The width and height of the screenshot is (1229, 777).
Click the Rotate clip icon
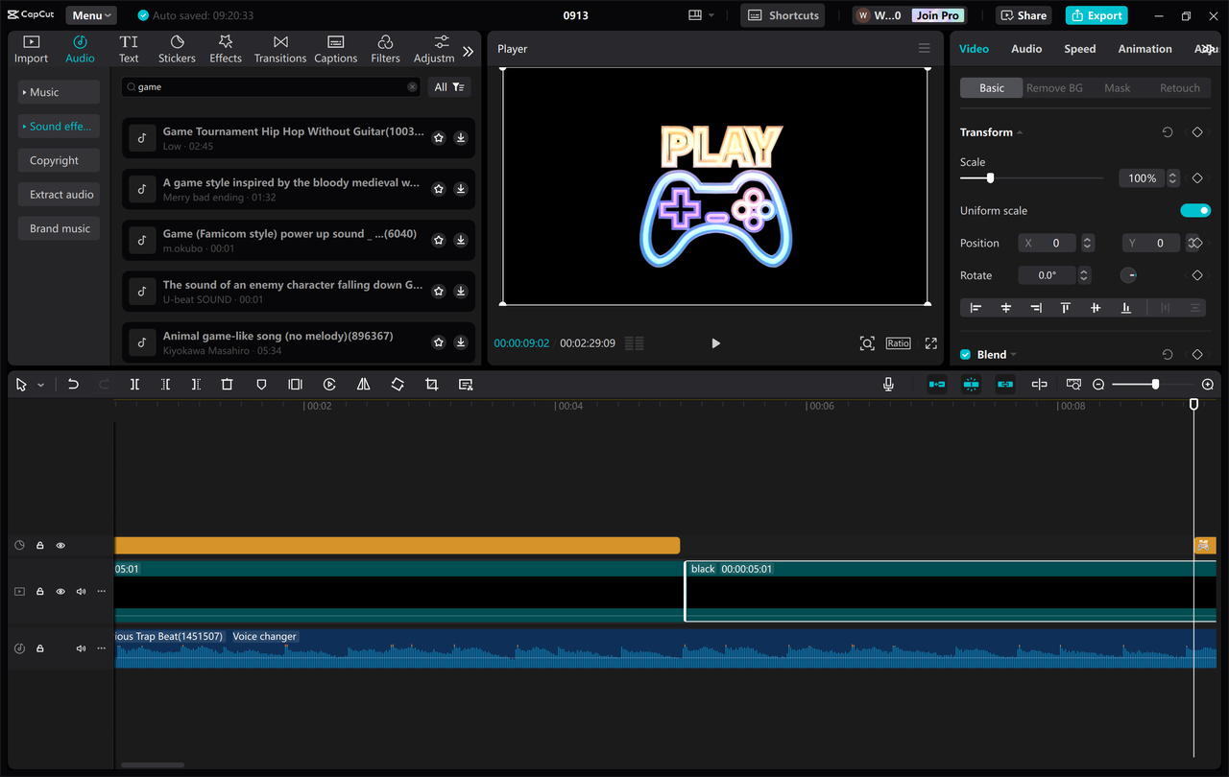(397, 384)
